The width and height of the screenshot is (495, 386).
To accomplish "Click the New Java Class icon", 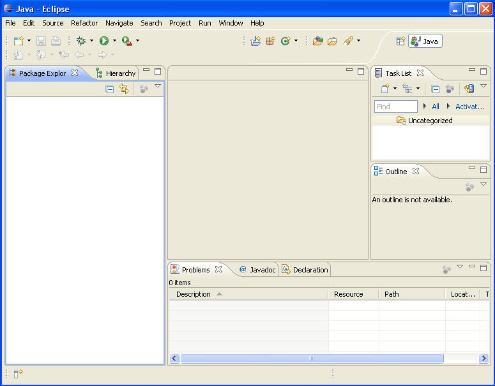I will pyautogui.click(x=286, y=41).
